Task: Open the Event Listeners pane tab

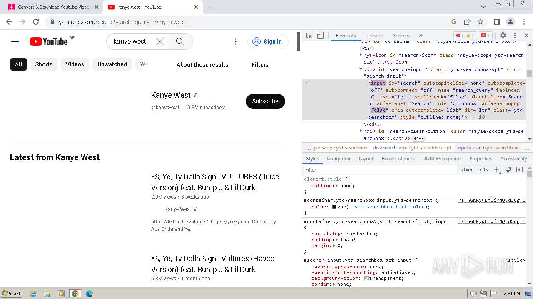Action: tap(398, 159)
